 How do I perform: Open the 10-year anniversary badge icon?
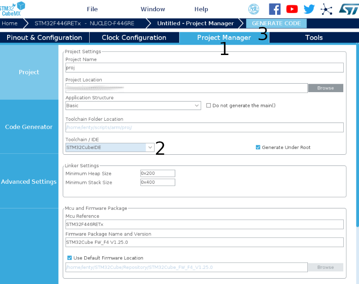[254, 9]
